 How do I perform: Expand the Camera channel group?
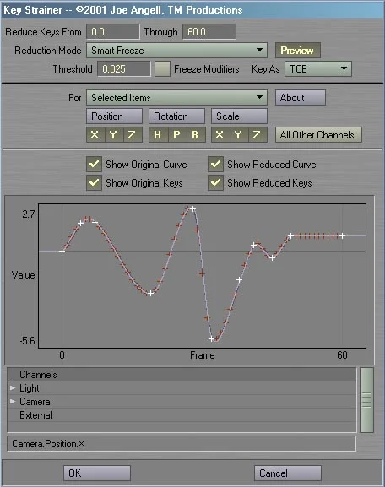coord(13,402)
